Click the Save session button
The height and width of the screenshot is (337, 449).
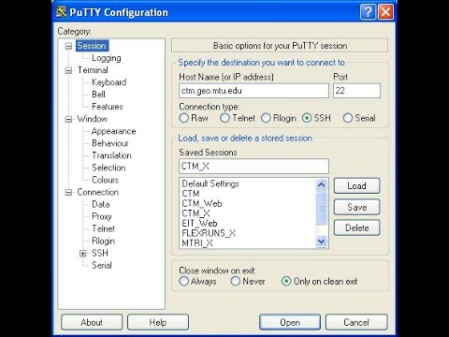356,207
